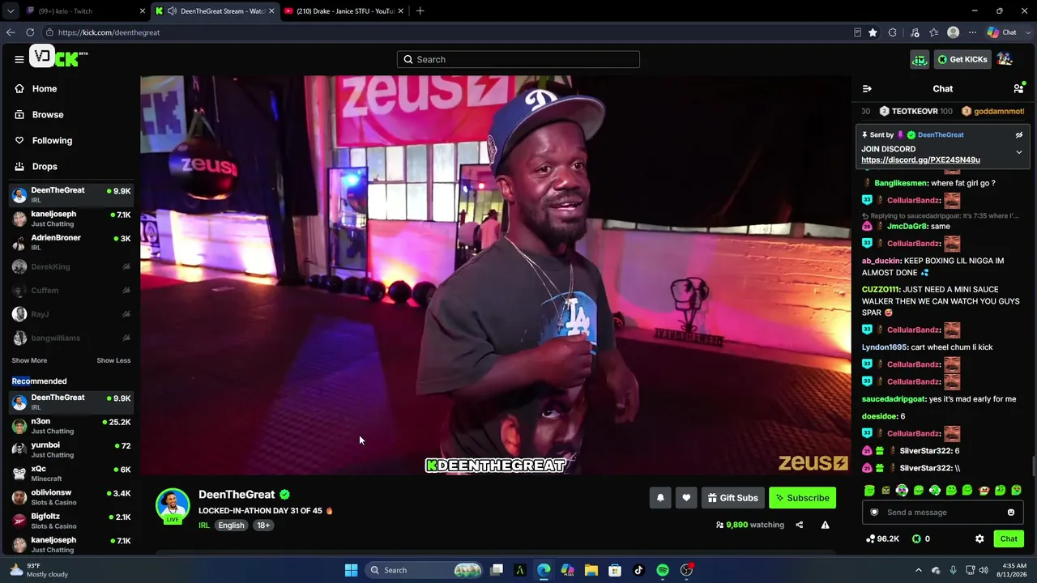This screenshot has height=583, width=1037.
Task: Open the Kick hamburger sidebar menu
Action: coord(19,59)
